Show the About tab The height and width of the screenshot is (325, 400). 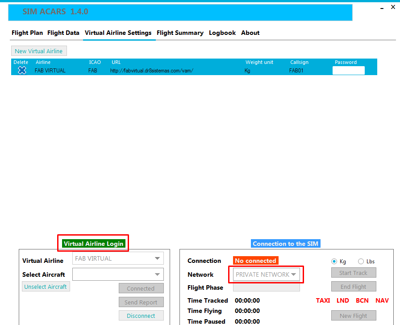250,33
